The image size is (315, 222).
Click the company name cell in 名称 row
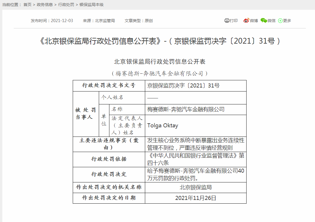point(196,109)
